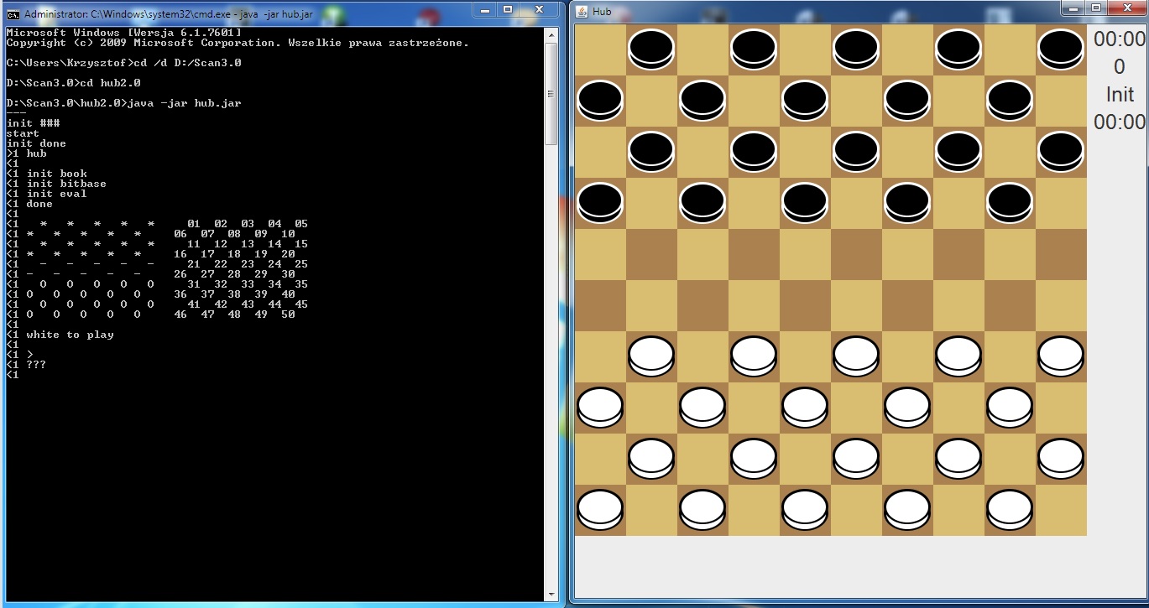Maximize the Hub window

(x=1095, y=8)
